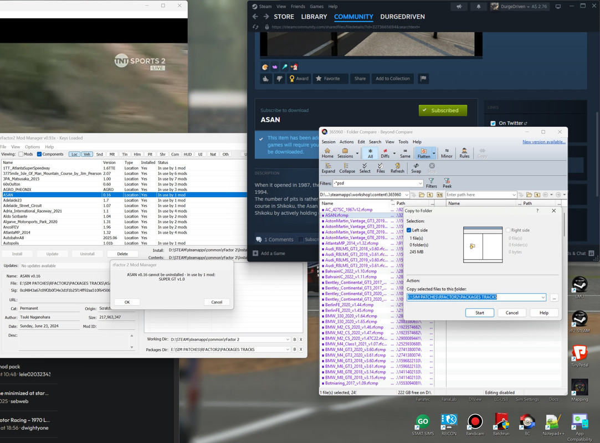
Task: Open the destination folder dropdown in Copy to Folder
Action: click(543, 297)
